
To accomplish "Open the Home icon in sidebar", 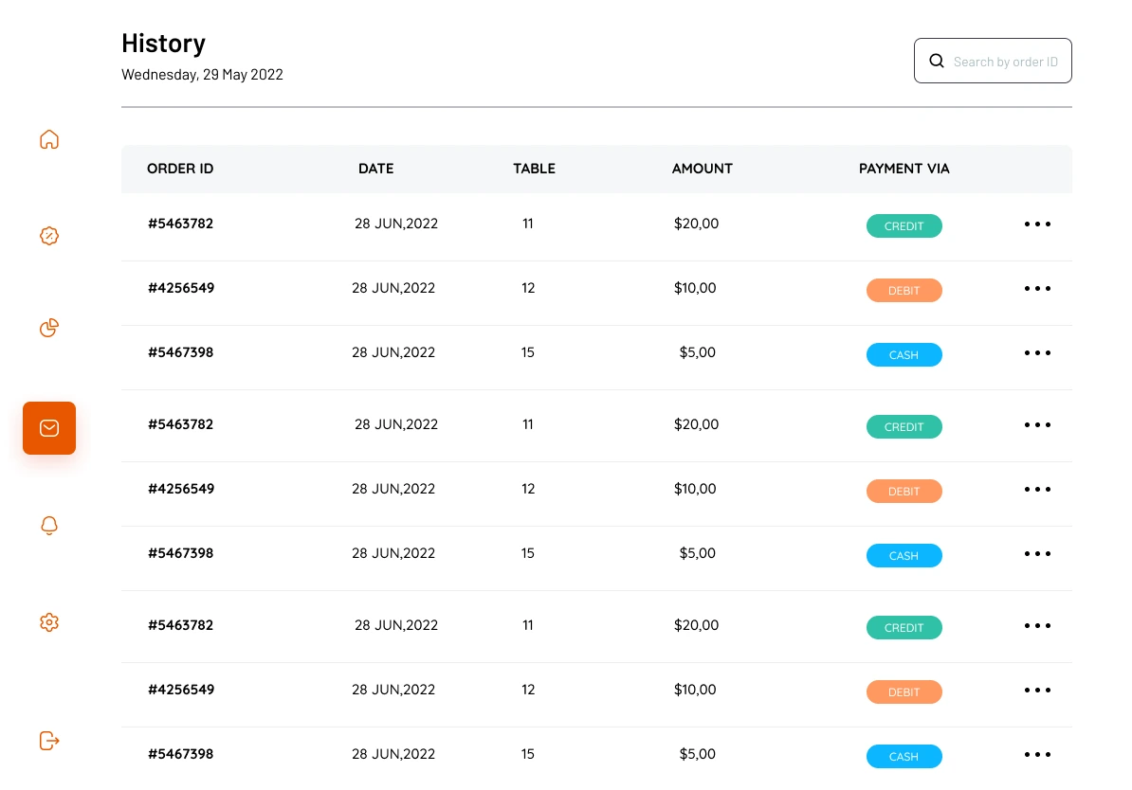I will [49, 139].
